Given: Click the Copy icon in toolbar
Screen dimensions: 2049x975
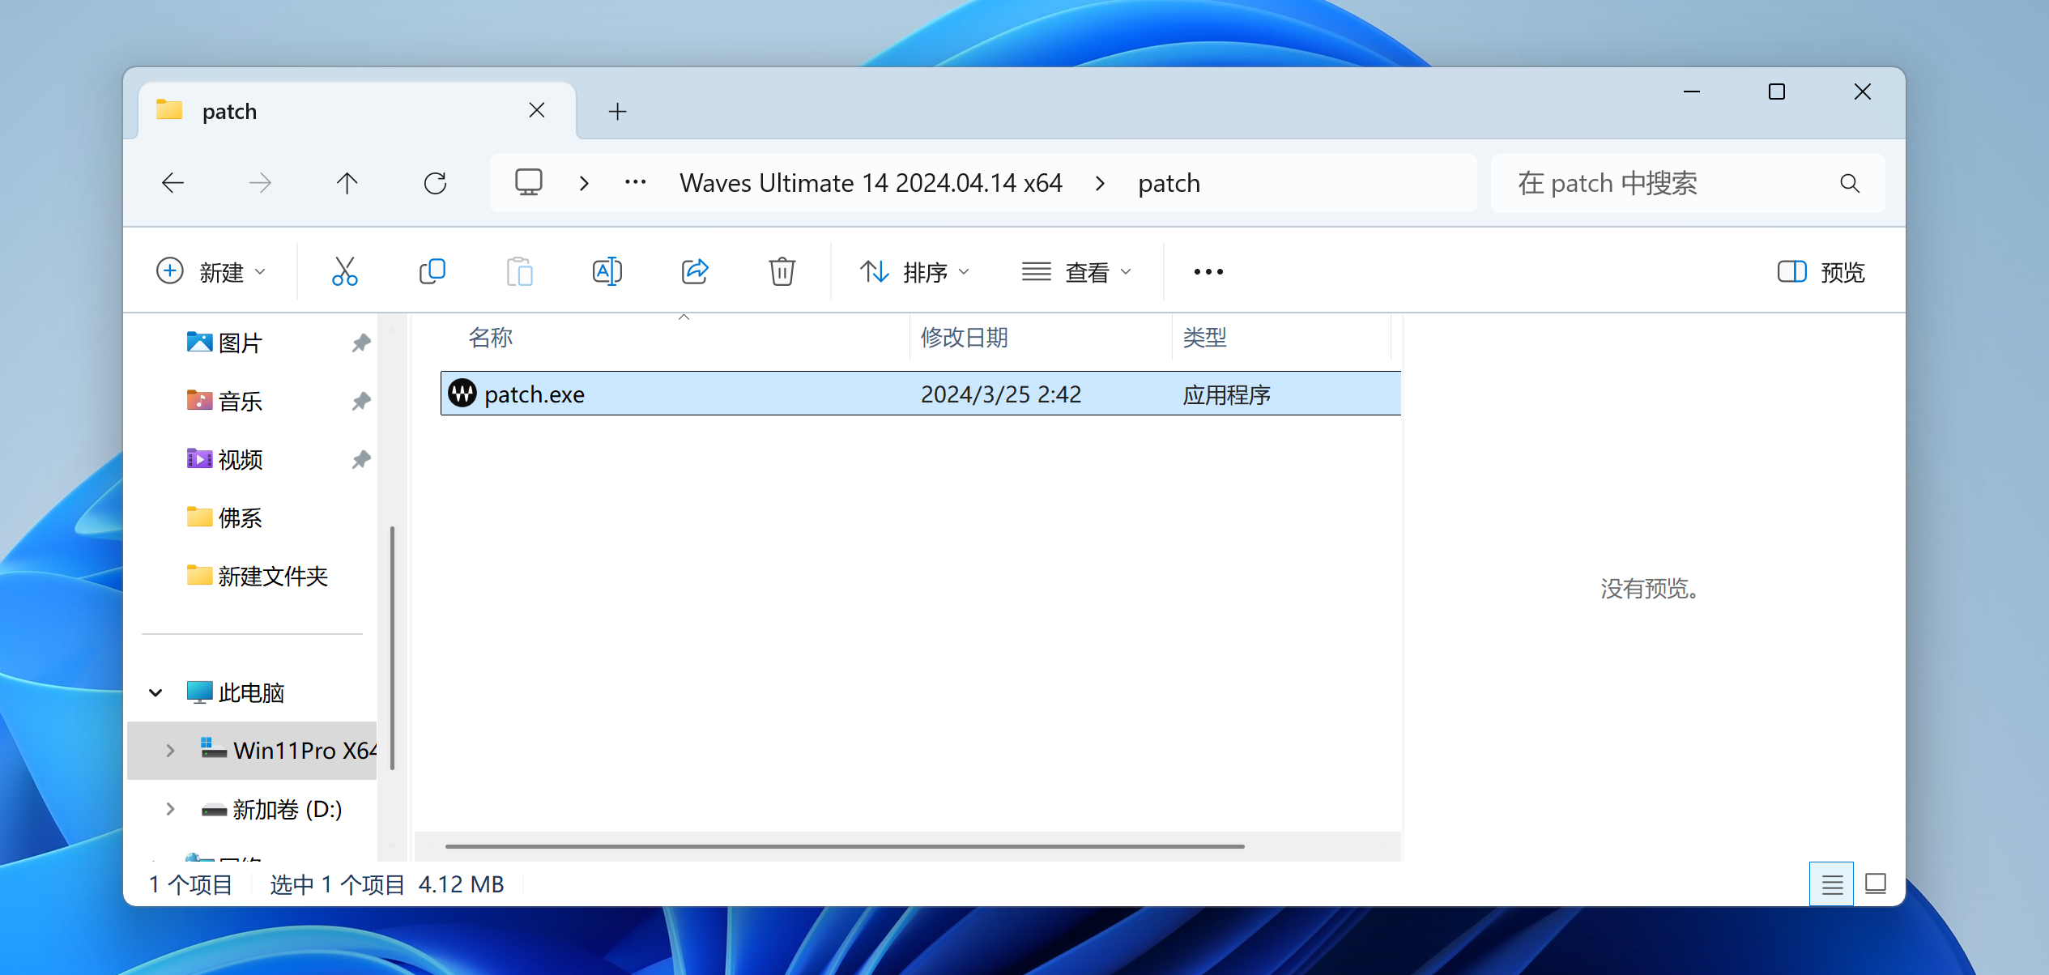Looking at the screenshot, I should [x=432, y=272].
